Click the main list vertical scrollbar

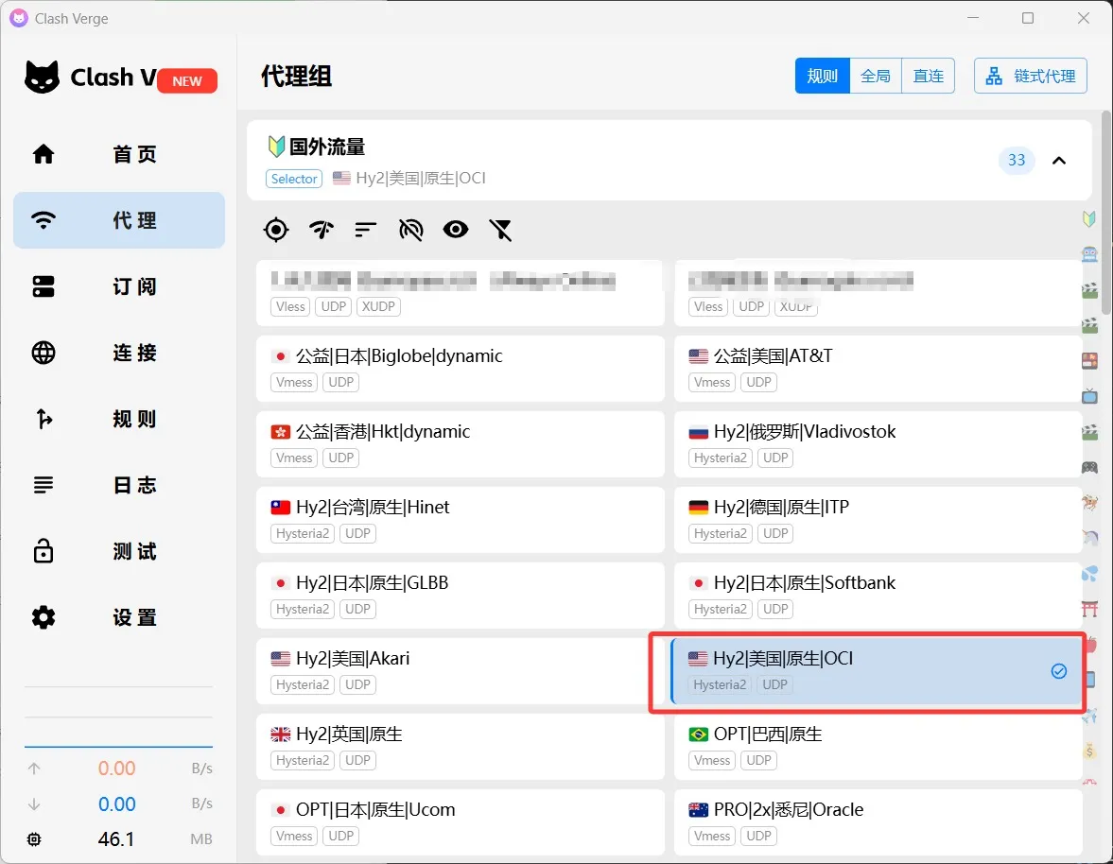tap(1106, 213)
